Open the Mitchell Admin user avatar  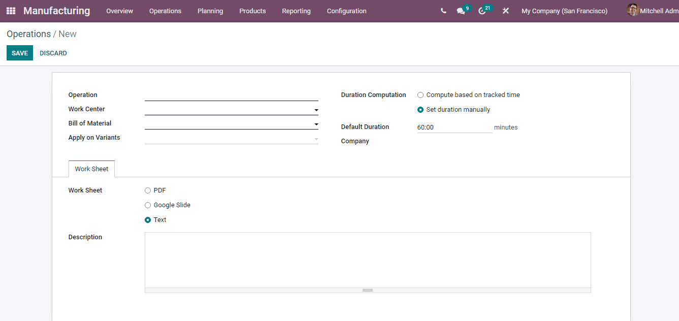633,10
